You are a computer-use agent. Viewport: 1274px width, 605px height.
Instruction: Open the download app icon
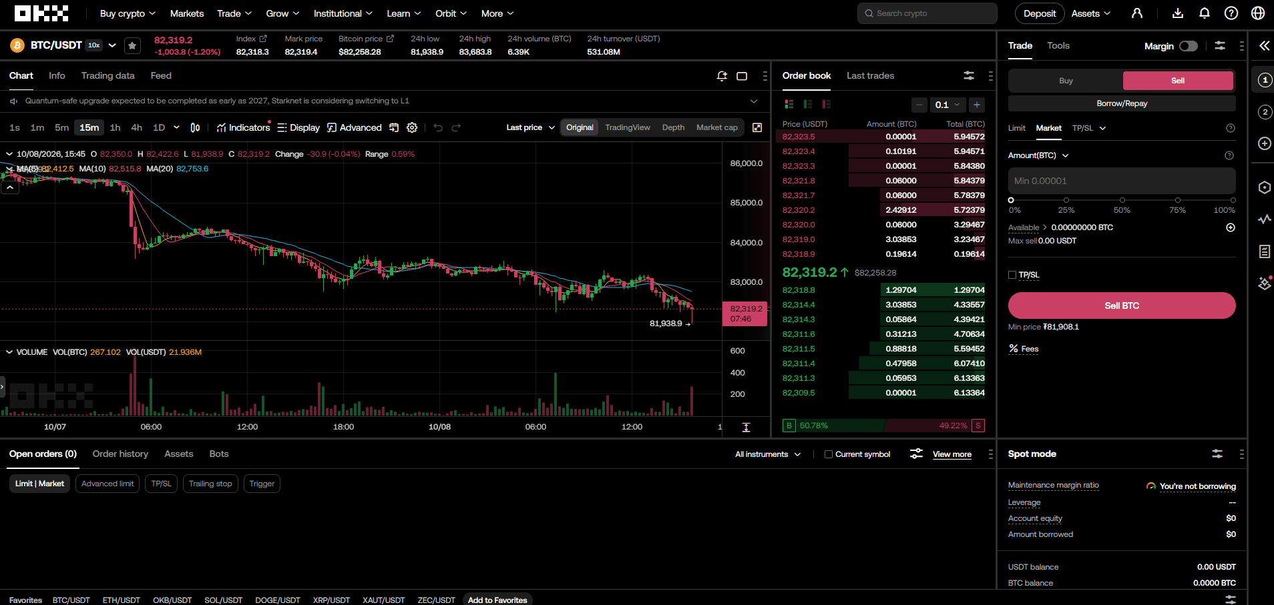pyautogui.click(x=1178, y=13)
